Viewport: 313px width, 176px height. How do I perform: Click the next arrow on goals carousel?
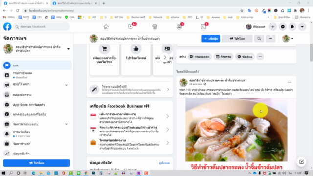(165, 58)
